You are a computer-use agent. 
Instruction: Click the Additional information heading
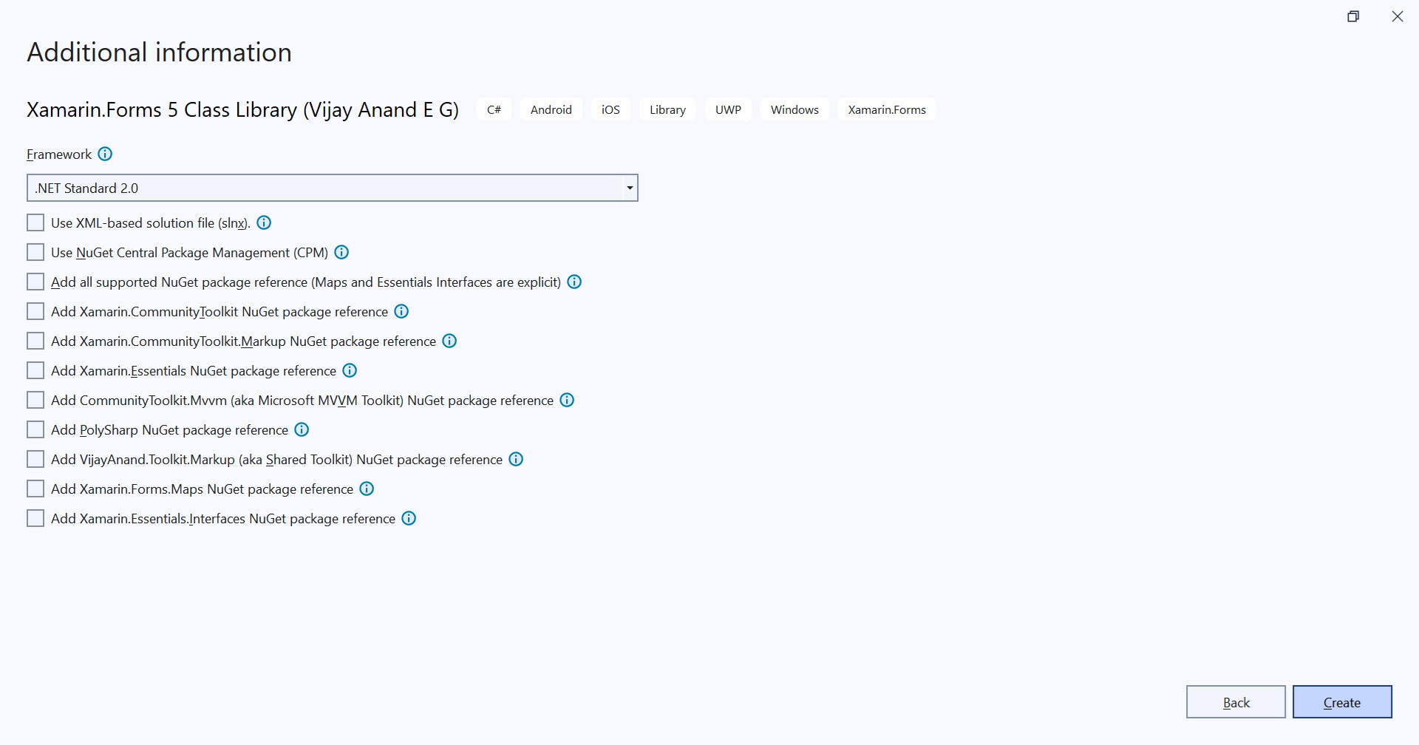pos(160,52)
